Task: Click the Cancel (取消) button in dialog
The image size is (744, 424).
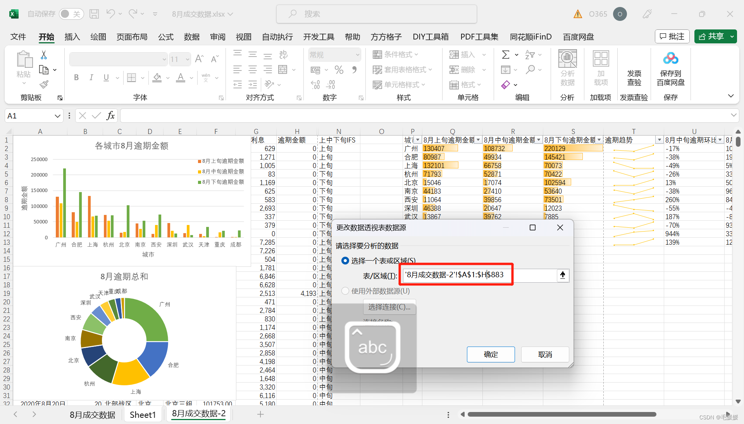Action: [x=545, y=354]
